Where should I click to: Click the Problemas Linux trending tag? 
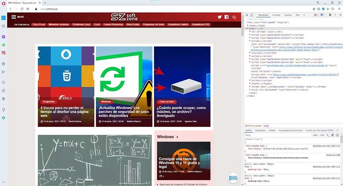(81, 24)
